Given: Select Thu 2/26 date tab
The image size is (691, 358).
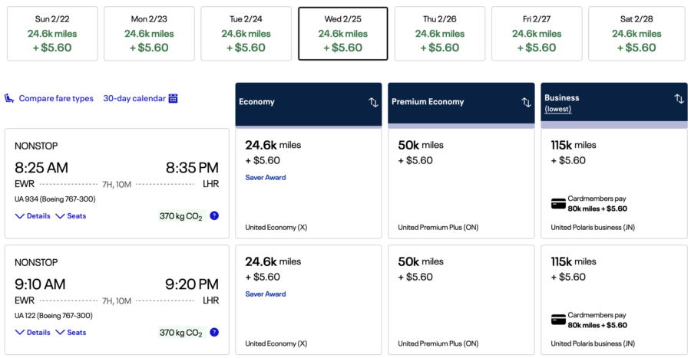Looking at the screenshot, I should pos(440,34).
